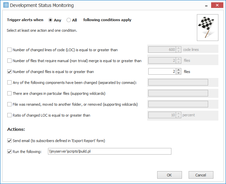This screenshot has width=226, height=184.
Task: Enable the changed lines of code (LOC) condition
Action: (9, 50)
